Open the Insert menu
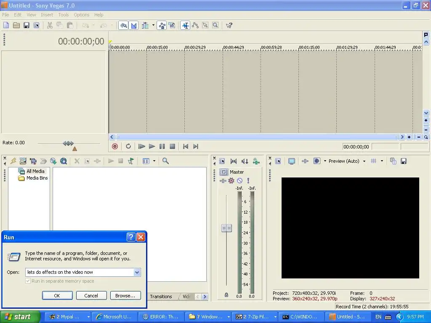Viewport: 431px width, 323px height. point(47,15)
